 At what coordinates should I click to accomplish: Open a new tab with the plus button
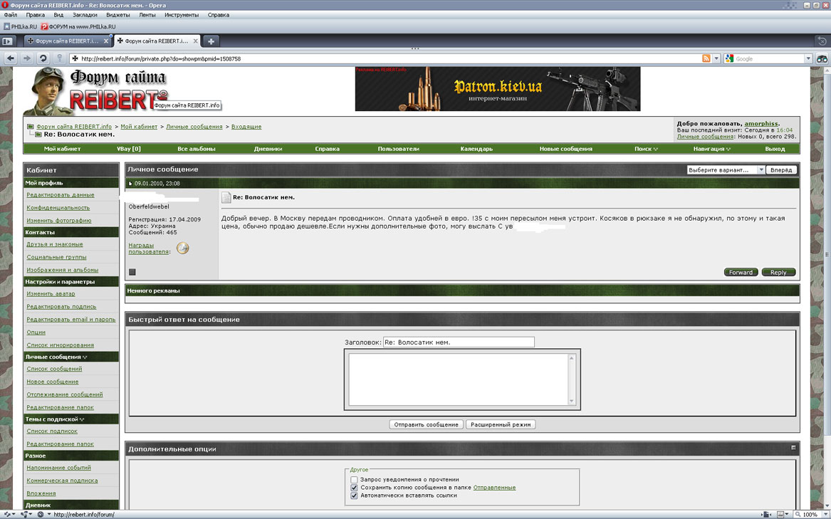point(211,41)
